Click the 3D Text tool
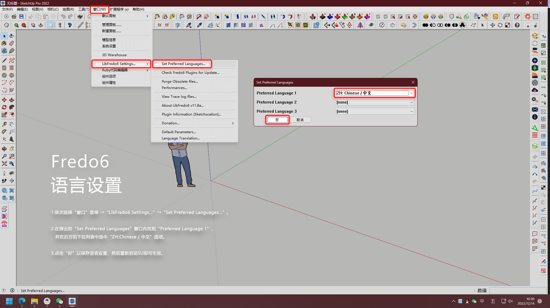550x308 pixels. (x=12, y=139)
